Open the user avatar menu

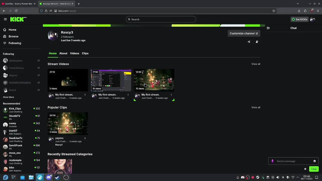[312, 19]
